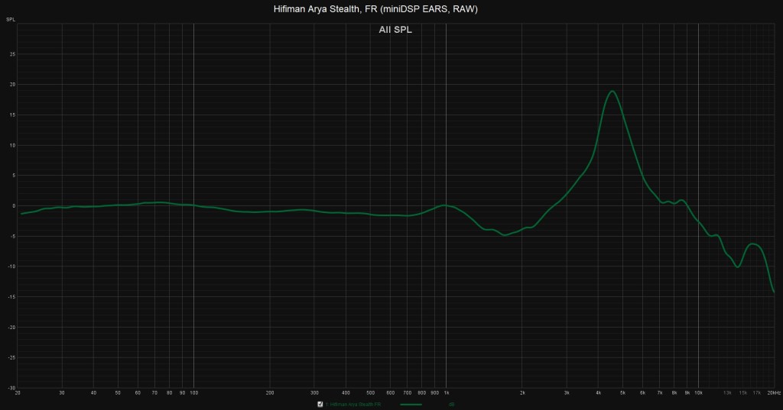Viewport: 783px width, 410px height.
Task: Click the 10k frequency axis label
Action: (698, 392)
